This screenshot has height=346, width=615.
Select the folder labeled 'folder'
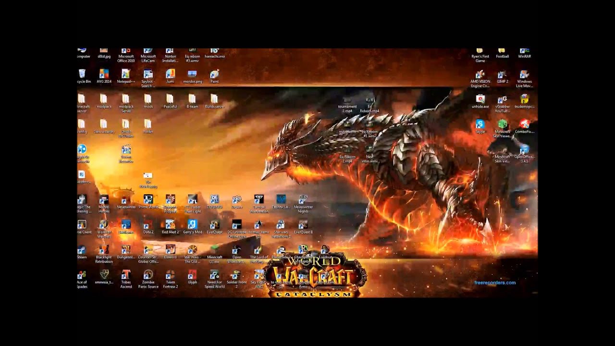tap(148, 126)
